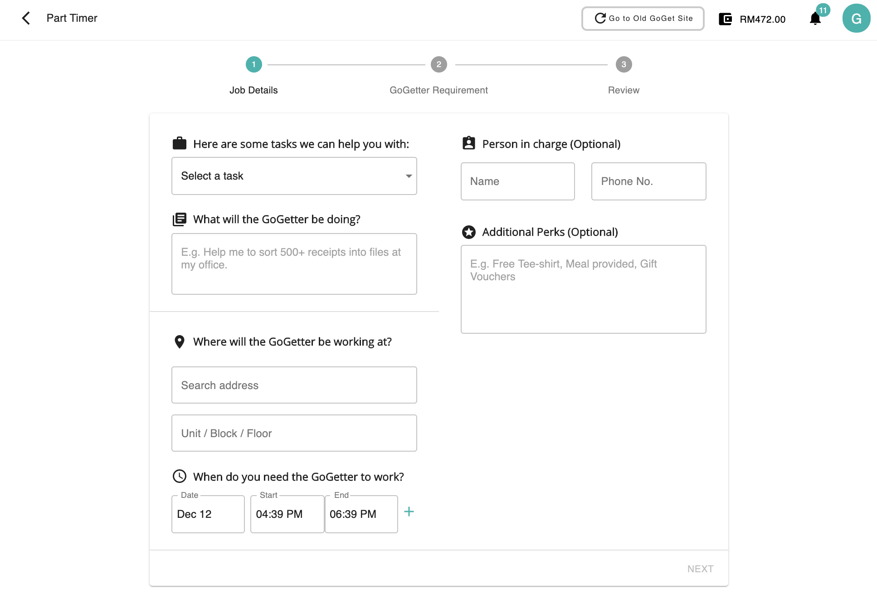Click the location pin icon
This screenshot has width=877, height=604.
[x=180, y=341]
